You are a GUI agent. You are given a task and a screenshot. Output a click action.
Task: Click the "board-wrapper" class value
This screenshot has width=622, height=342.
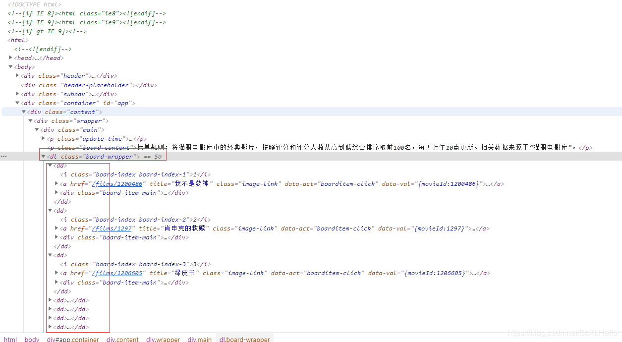pyautogui.click(x=110, y=157)
